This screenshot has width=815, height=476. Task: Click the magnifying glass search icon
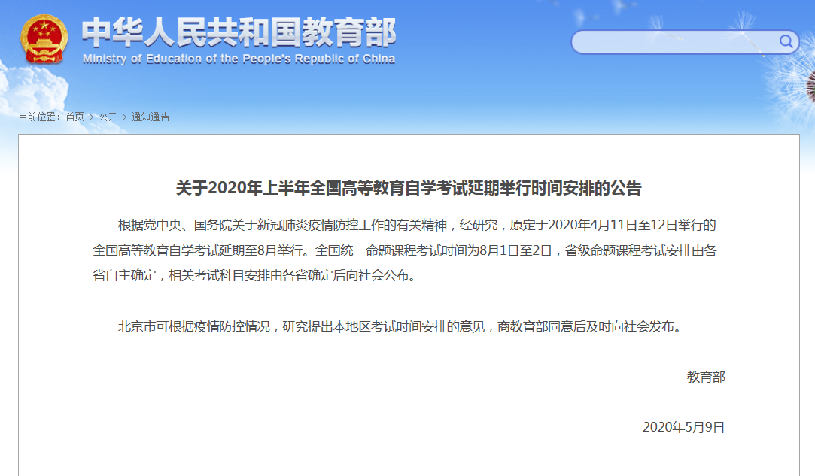click(x=786, y=41)
